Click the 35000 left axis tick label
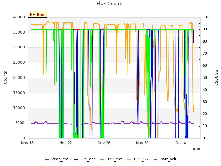This screenshot has width=221, height=166. 19,32
